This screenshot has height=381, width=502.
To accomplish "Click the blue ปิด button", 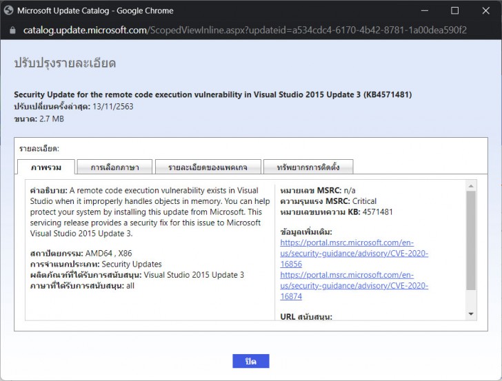I will point(251,361).
